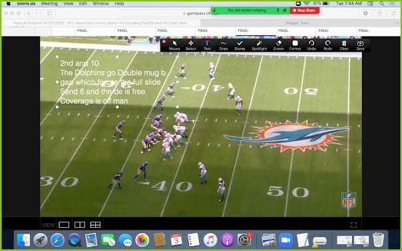Switch to Blogger: Stats tab
The image size is (402, 251).
(x=298, y=23)
